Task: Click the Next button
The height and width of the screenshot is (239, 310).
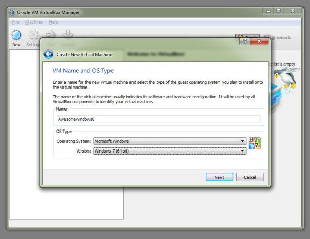Action: click(x=219, y=177)
